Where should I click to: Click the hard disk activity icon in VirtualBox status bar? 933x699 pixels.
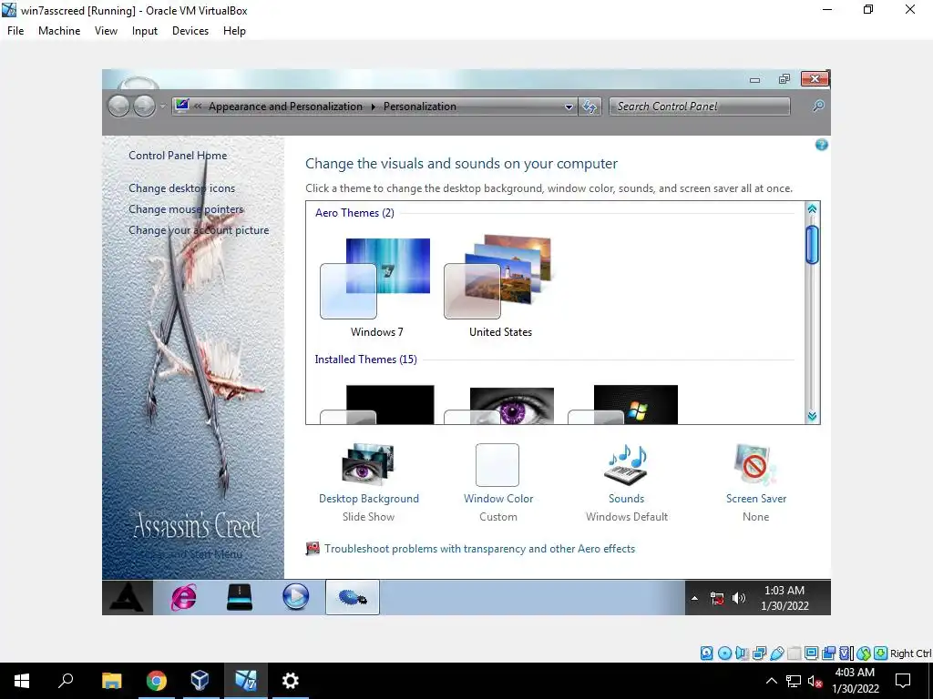click(x=706, y=653)
